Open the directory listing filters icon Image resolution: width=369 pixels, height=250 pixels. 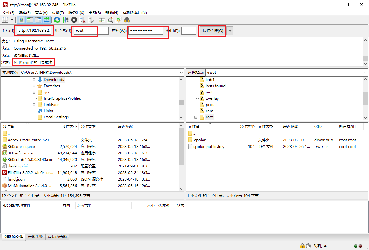(x=102, y=20)
